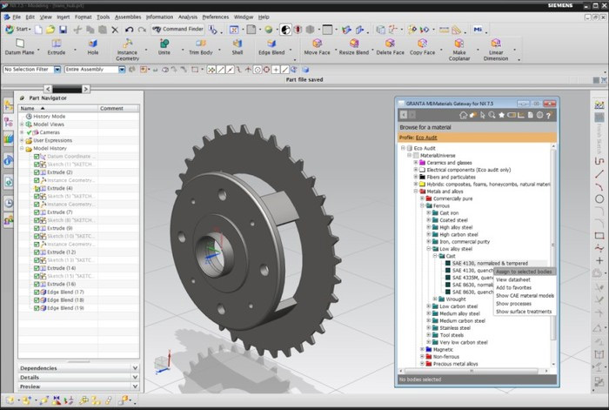Click the Eco Audit profile link

[426, 138]
